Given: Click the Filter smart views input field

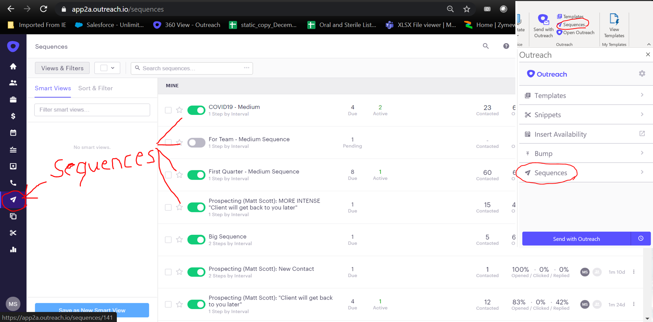Looking at the screenshot, I should [x=92, y=110].
